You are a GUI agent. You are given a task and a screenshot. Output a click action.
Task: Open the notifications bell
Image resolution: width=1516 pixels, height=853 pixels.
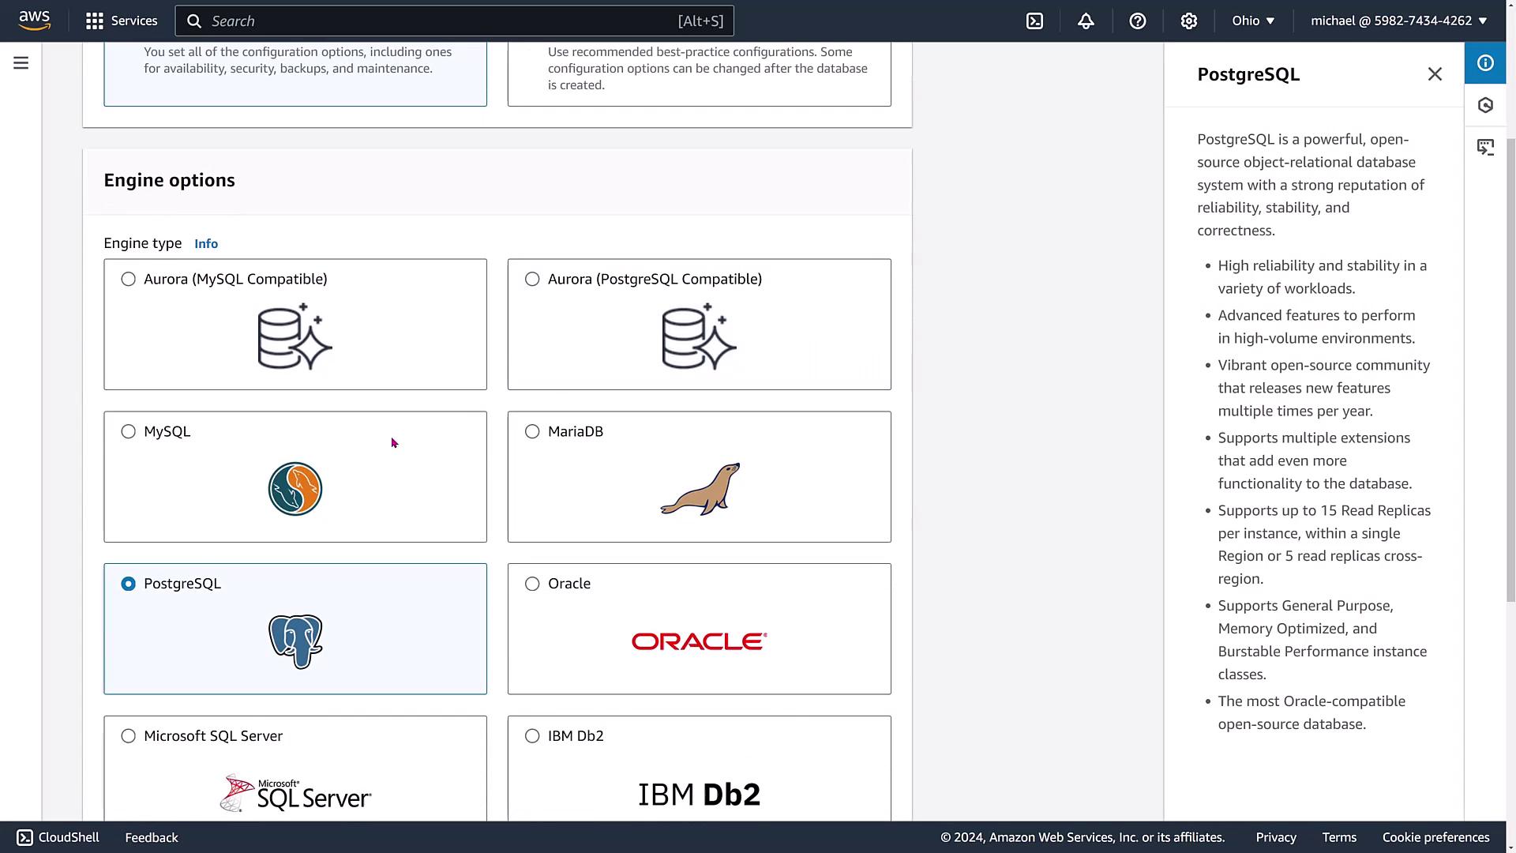point(1086,21)
